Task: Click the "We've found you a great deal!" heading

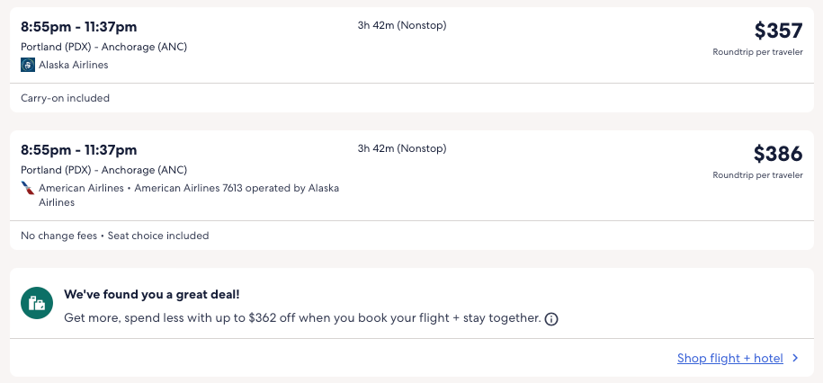Action: click(x=152, y=294)
